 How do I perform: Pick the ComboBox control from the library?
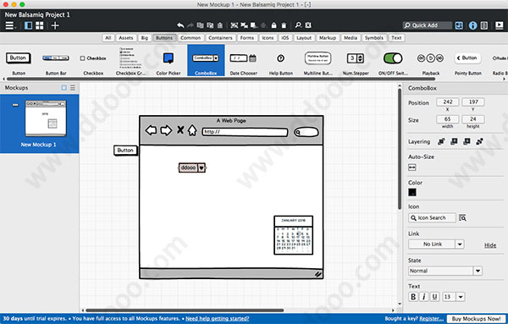pos(206,61)
